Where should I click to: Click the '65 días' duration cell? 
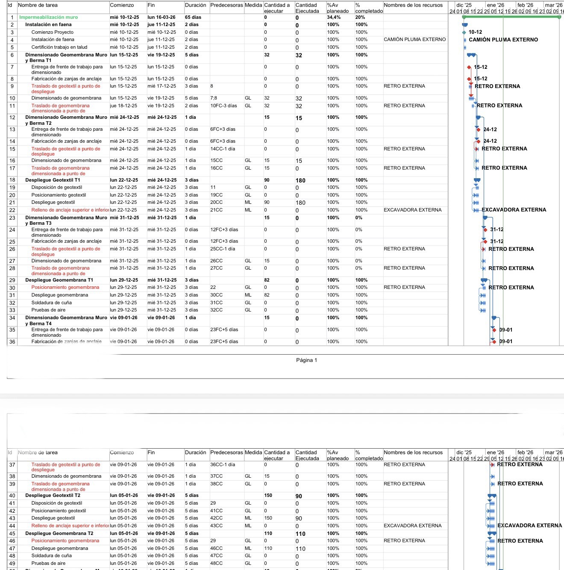(x=193, y=18)
